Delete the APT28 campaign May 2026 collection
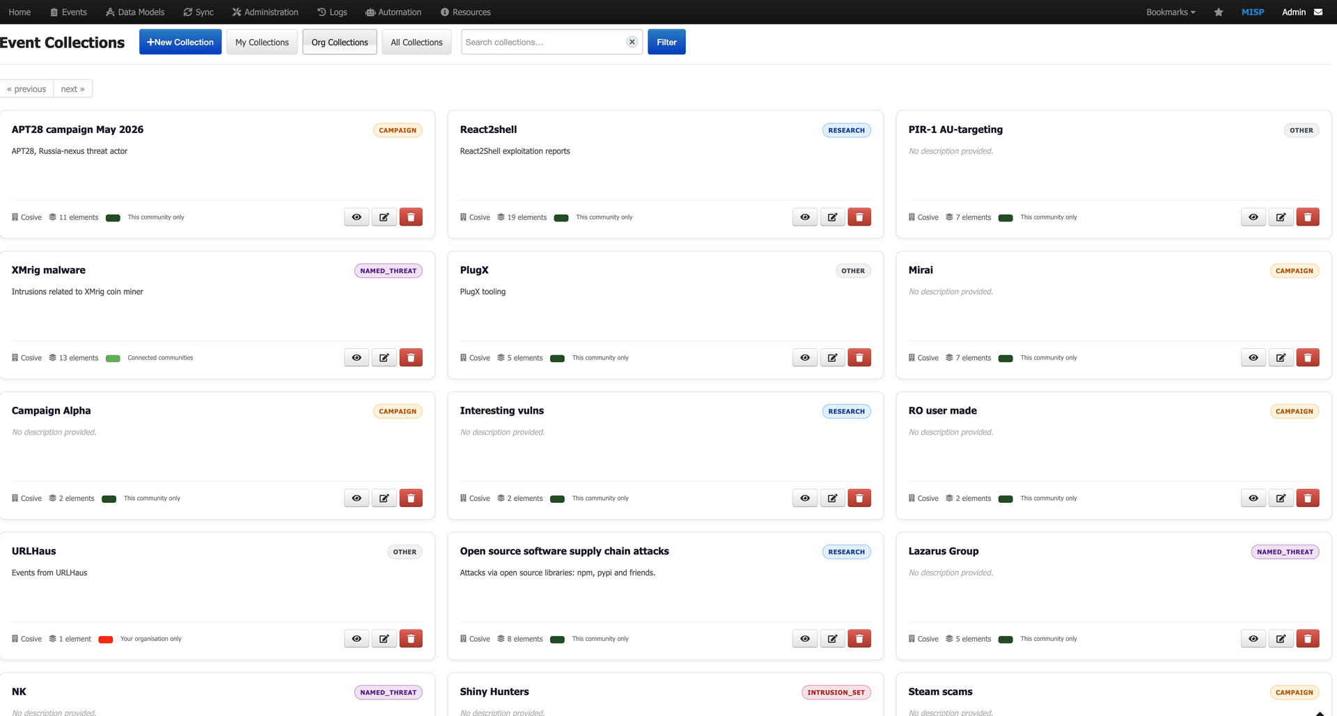The width and height of the screenshot is (1337, 716). click(411, 217)
